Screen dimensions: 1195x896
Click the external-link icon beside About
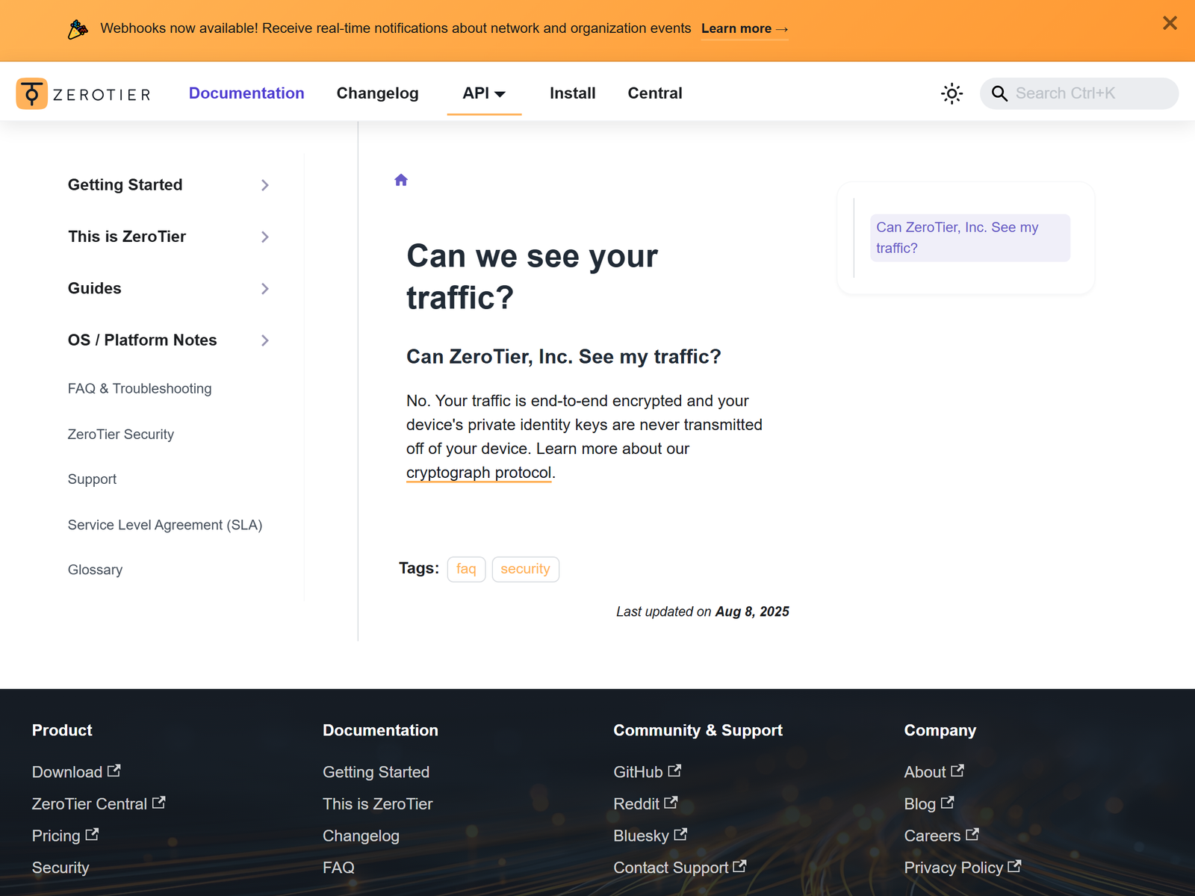(957, 771)
